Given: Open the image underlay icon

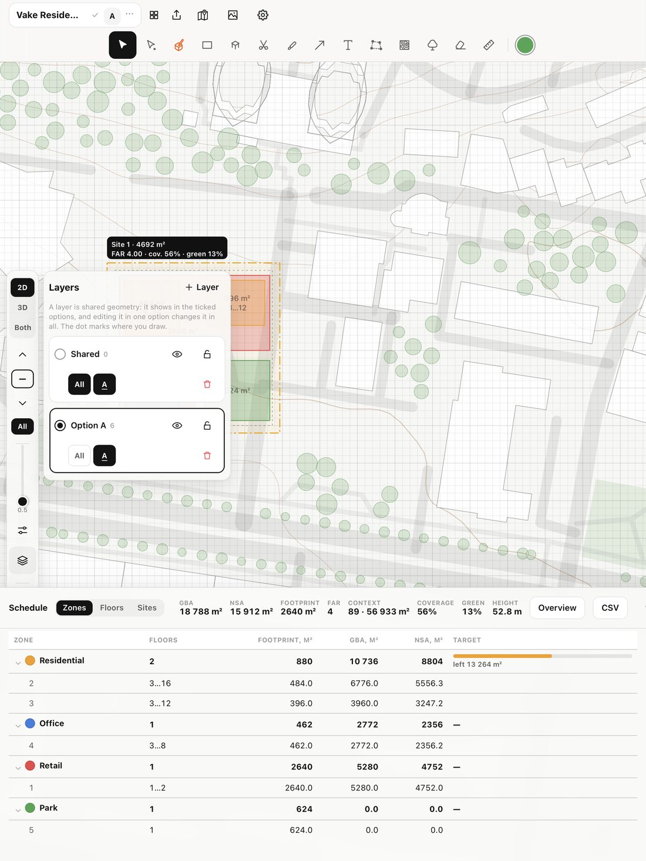Looking at the screenshot, I should point(233,15).
